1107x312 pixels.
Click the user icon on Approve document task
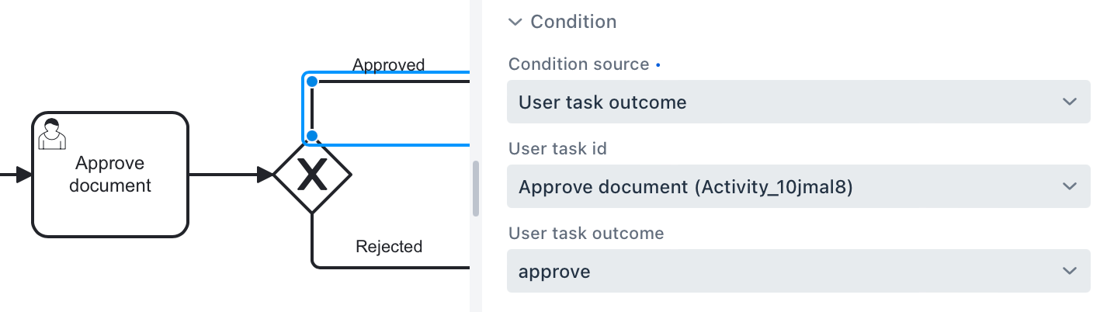52,133
